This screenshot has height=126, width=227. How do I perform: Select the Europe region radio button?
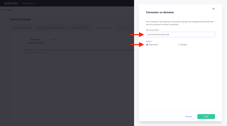pos(179,45)
